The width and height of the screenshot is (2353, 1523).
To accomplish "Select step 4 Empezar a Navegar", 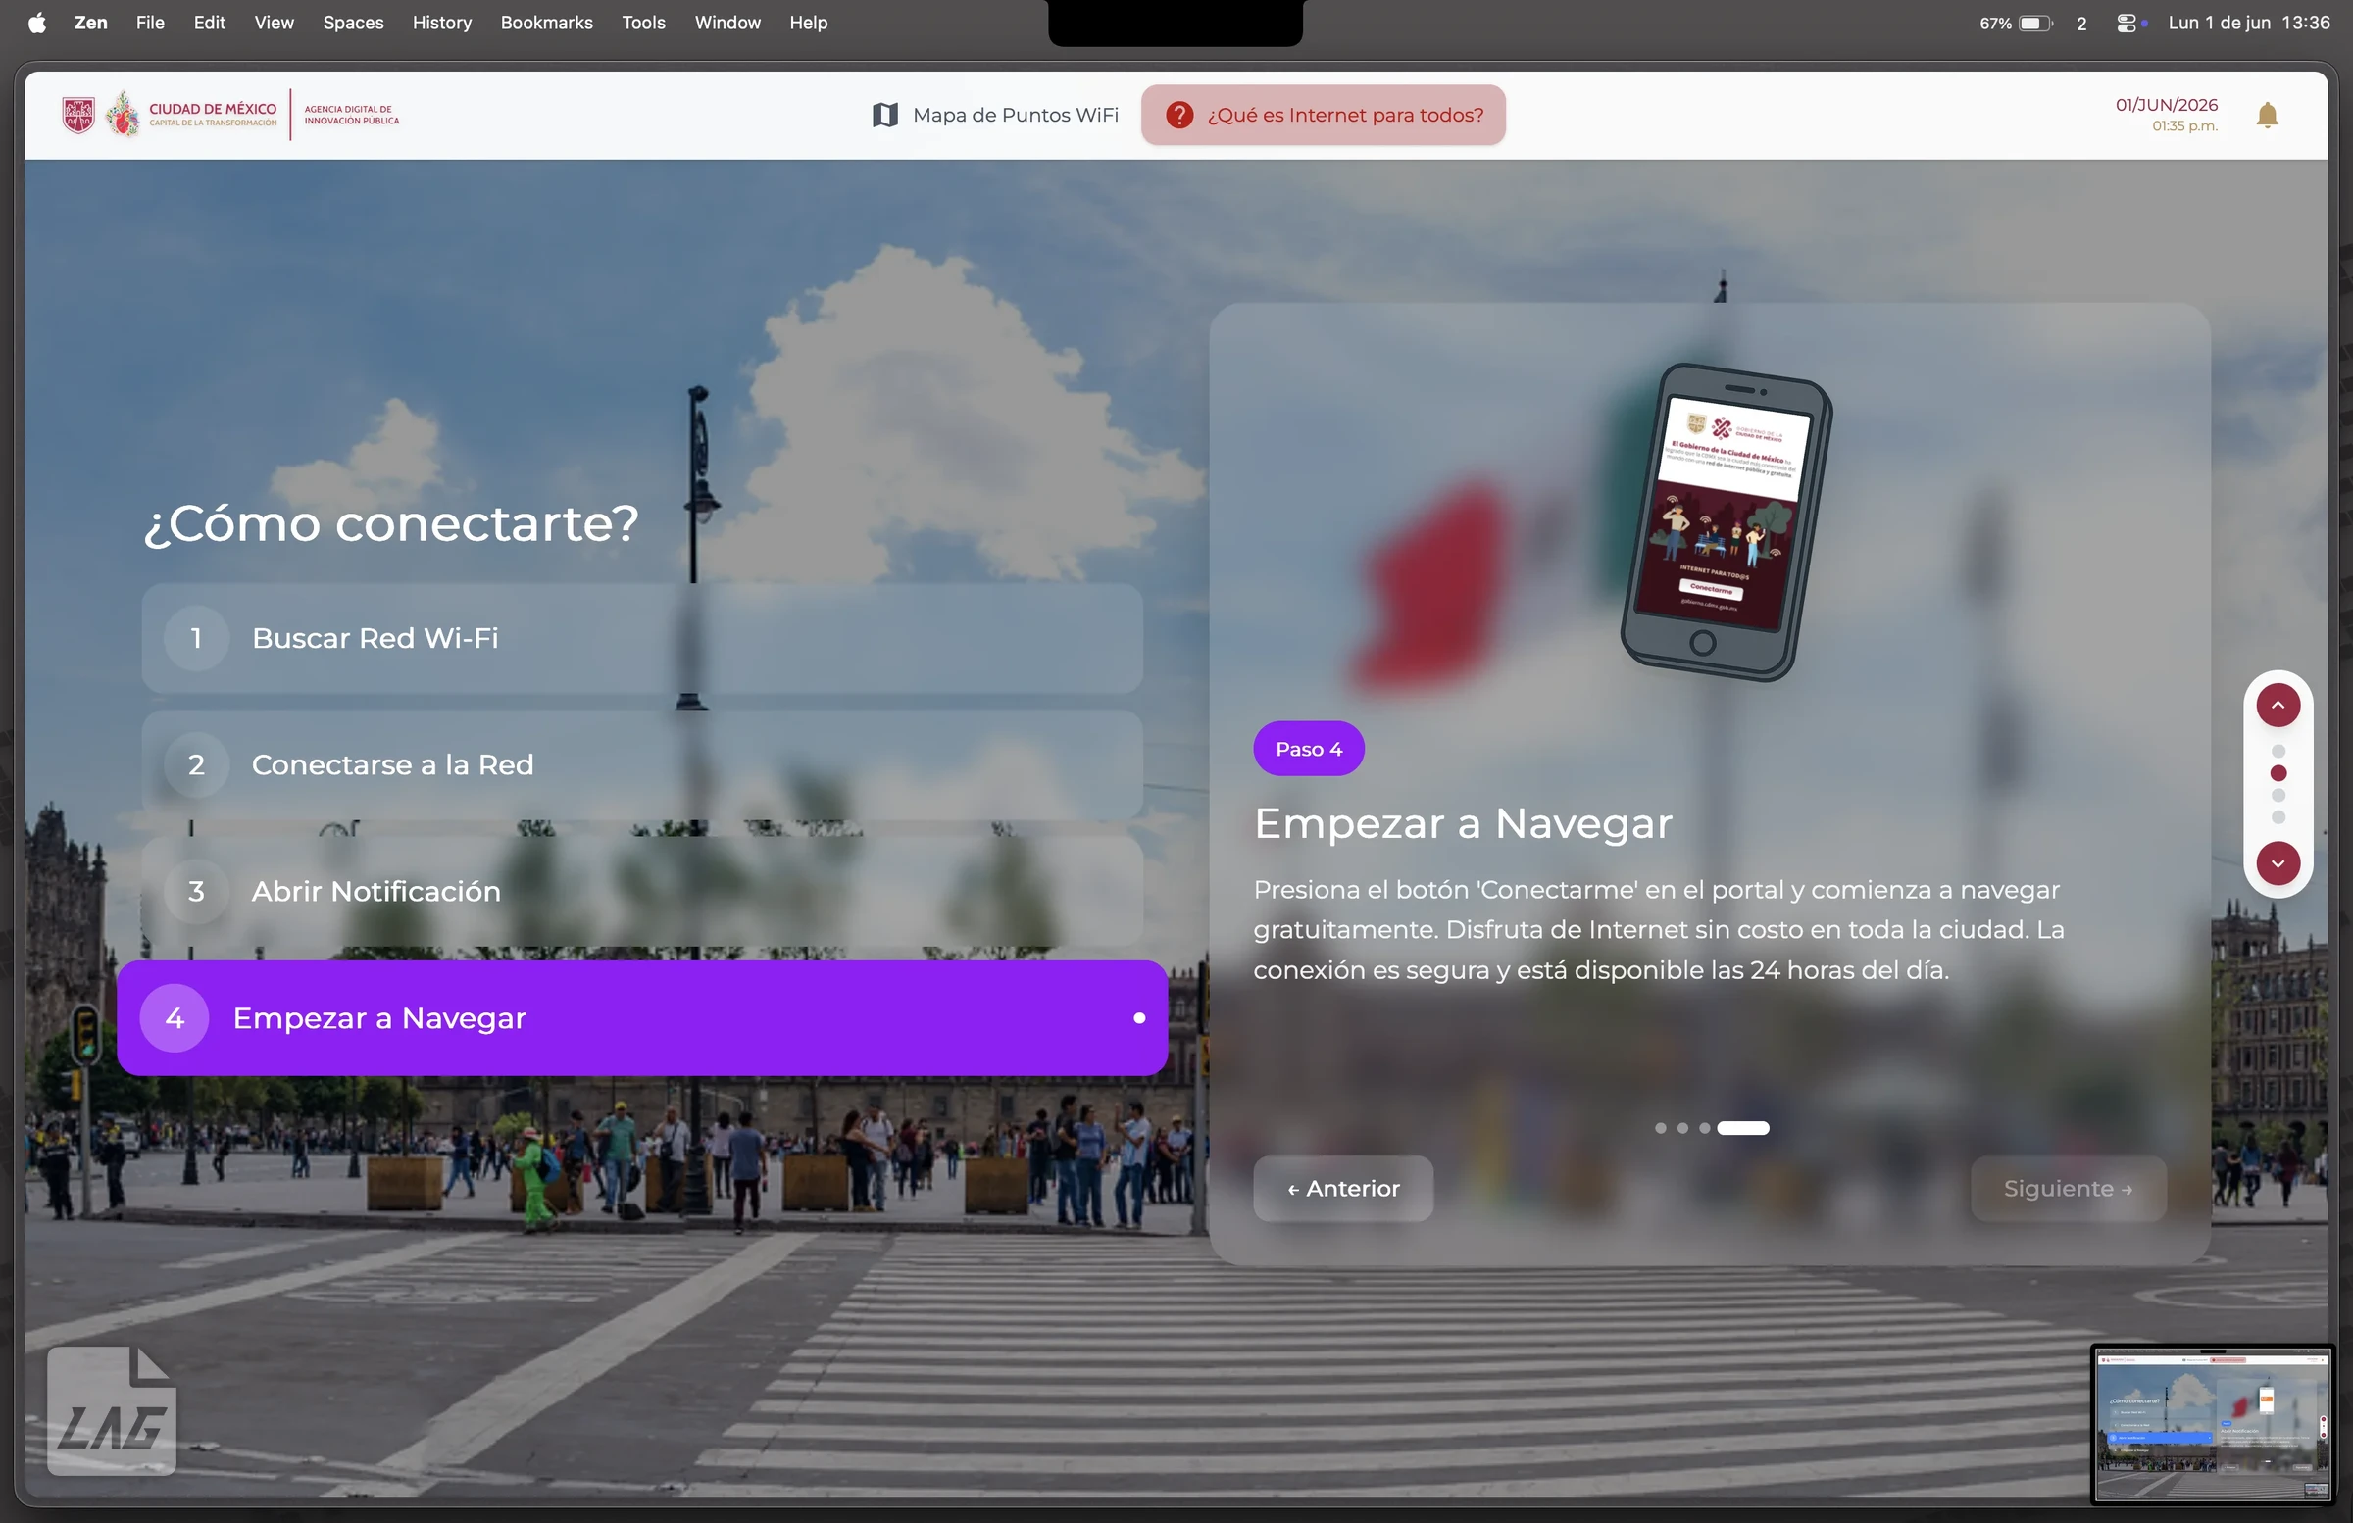I will (641, 1018).
